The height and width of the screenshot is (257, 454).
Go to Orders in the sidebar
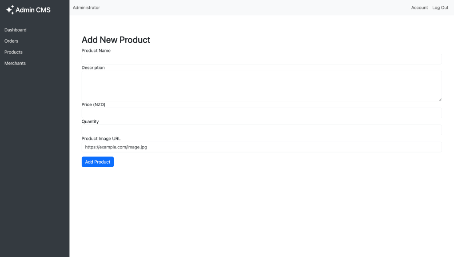[x=12, y=41]
